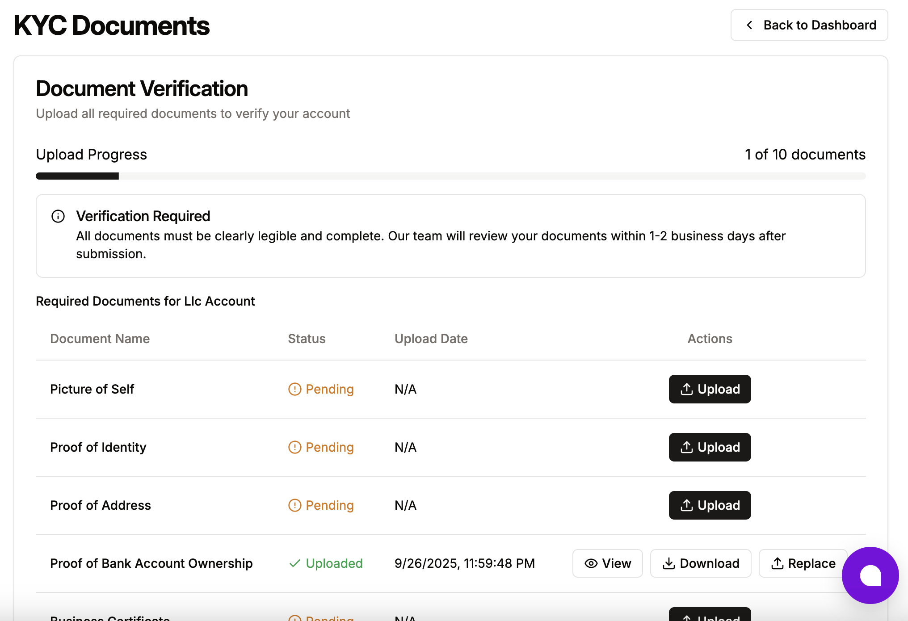Click the Pending icon in Proof of Identity row
This screenshot has height=621, width=908.
[294, 447]
